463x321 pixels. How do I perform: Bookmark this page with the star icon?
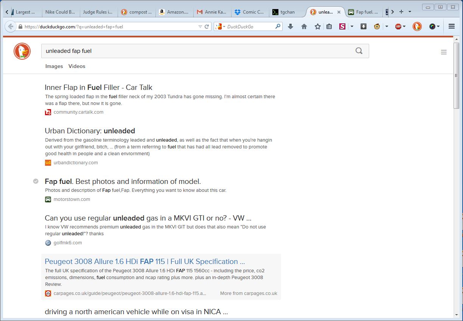pyautogui.click(x=318, y=26)
